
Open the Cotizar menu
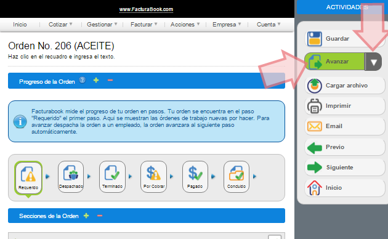[60, 25]
